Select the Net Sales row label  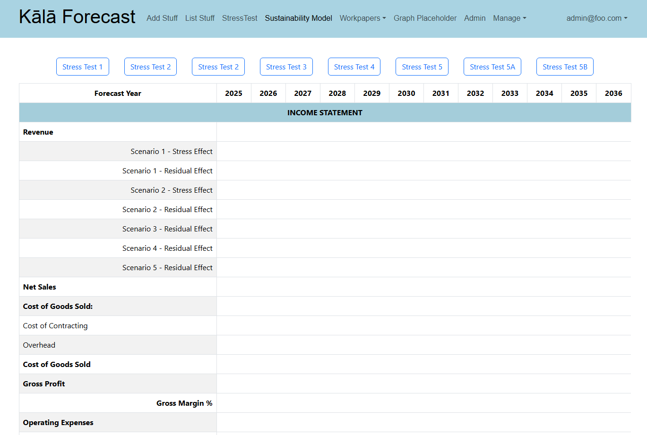tap(40, 287)
